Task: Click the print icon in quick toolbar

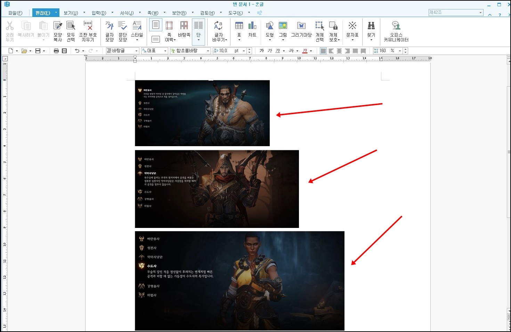Action: tap(56, 51)
